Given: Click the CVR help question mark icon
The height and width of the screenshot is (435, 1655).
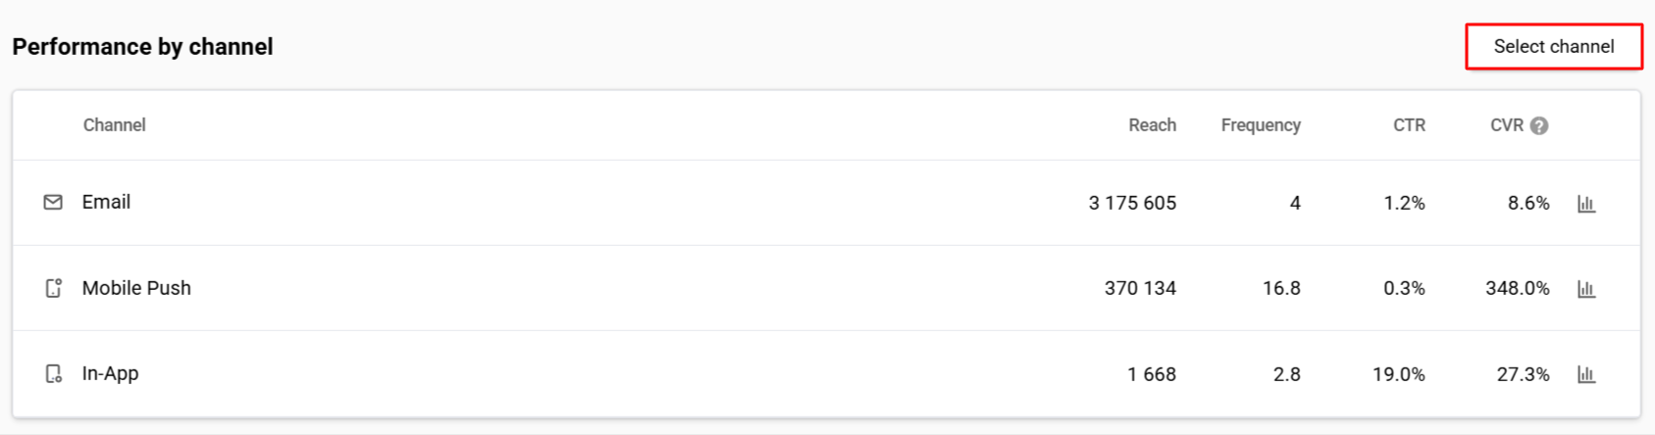Looking at the screenshot, I should click(x=1539, y=125).
